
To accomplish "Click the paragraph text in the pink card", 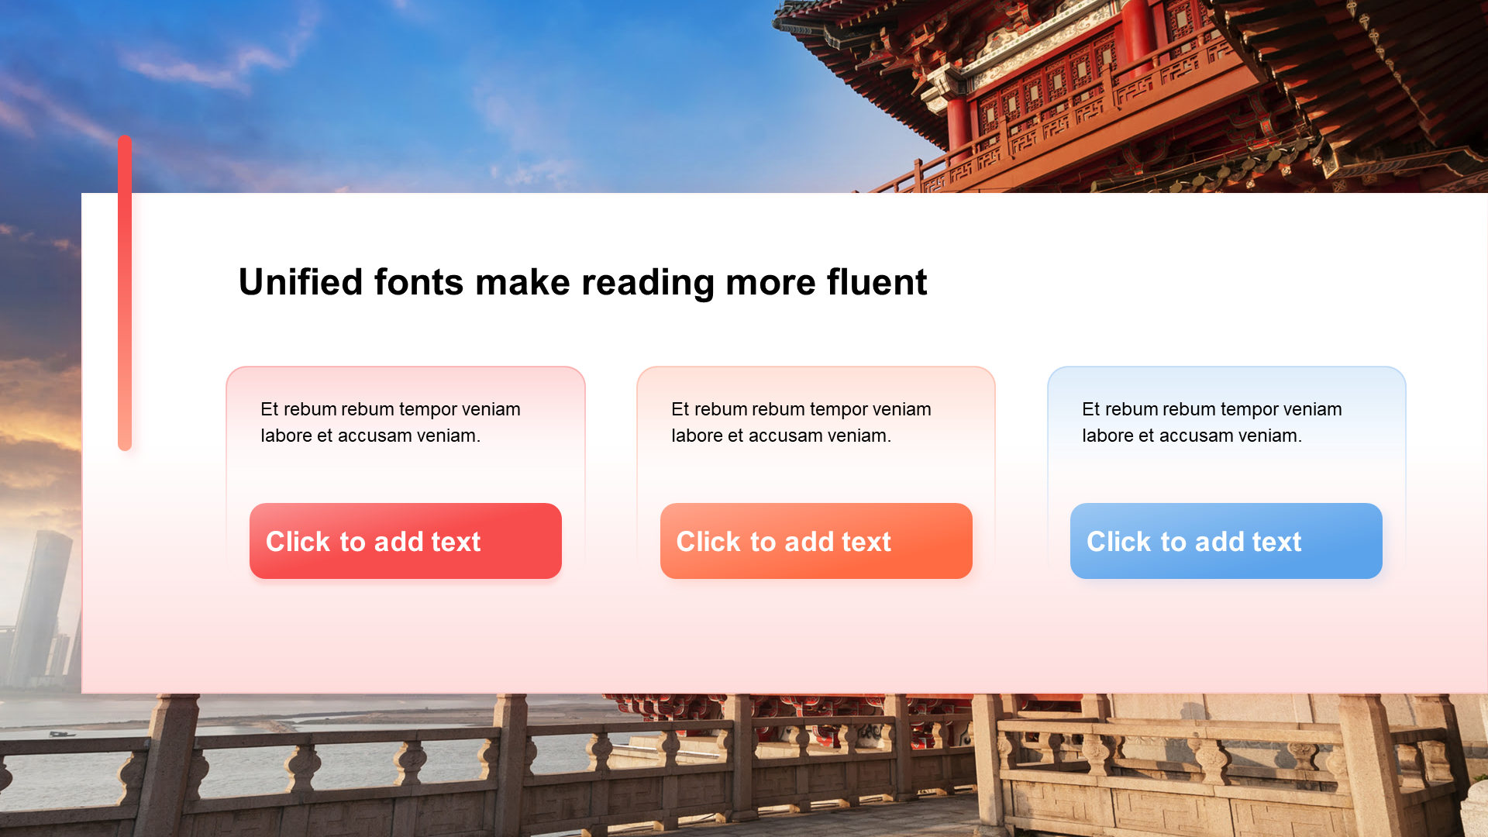I will (x=391, y=422).
